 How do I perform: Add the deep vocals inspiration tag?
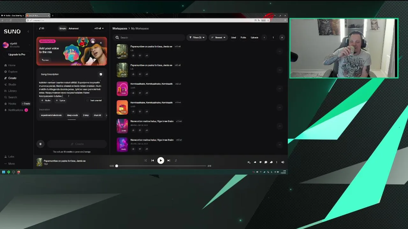(x=72, y=115)
